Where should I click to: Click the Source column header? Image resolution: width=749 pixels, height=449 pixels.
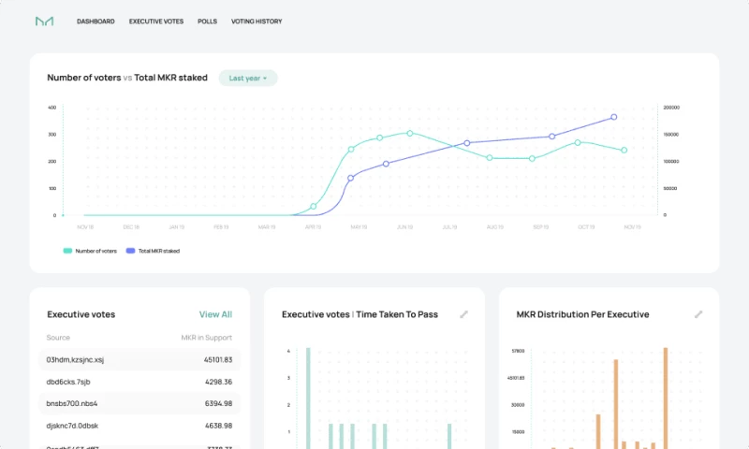click(x=58, y=338)
